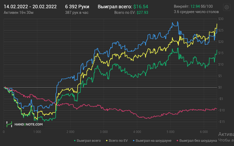Viewport: 234px width, 146px height.
Task: Click the $10 y-axis label
Action: pos(221,64)
